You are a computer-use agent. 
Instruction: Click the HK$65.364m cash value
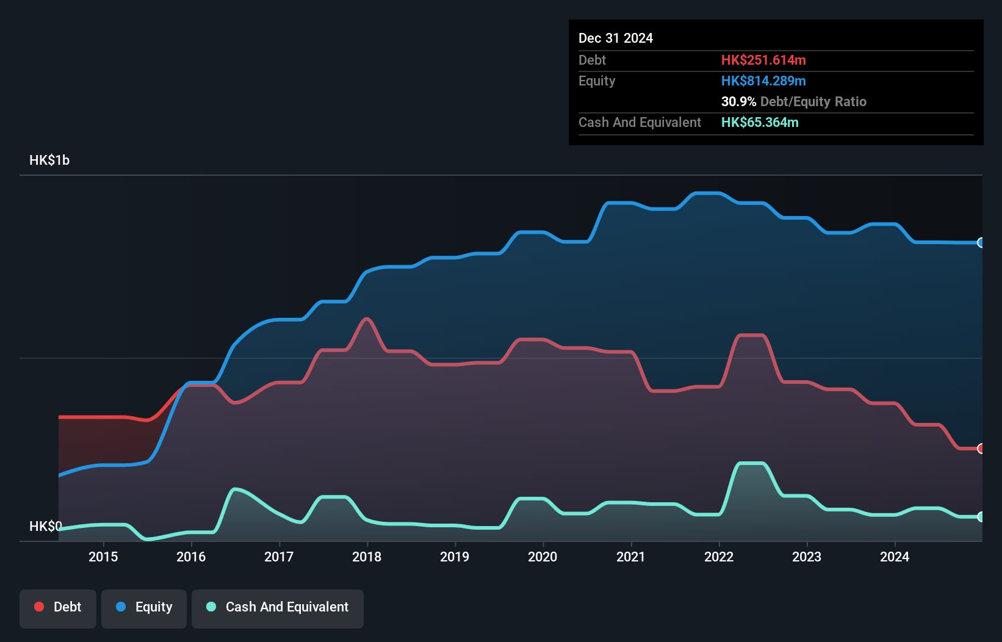760,123
